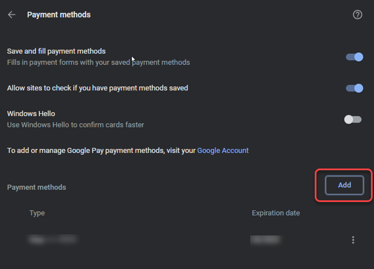Click the blurred expiration date value
This screenshot has width=374, height=269.
266,240
